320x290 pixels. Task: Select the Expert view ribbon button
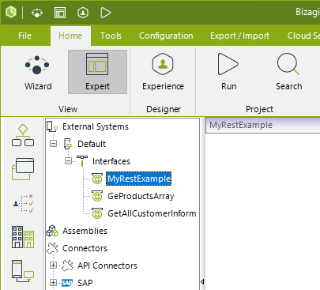pos(97,72)
